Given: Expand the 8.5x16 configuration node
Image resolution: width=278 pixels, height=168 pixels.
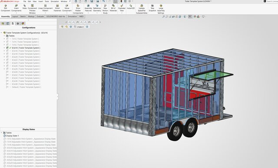Looking at the screenshot, I should pyautogui.click(x=4, y=51).
